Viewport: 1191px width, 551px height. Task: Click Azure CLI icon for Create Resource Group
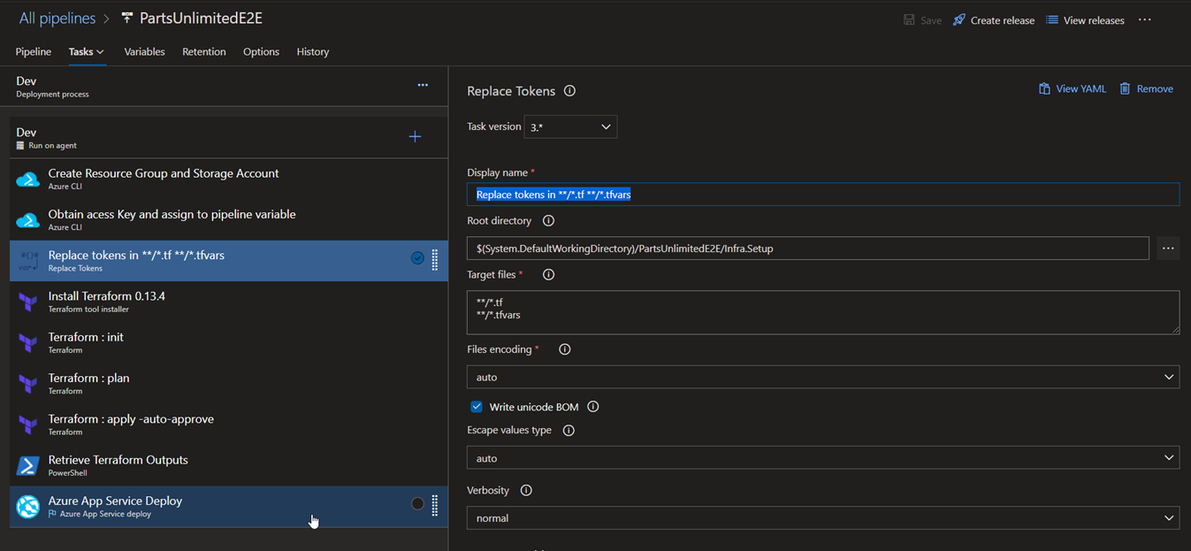tap(27, 180)
